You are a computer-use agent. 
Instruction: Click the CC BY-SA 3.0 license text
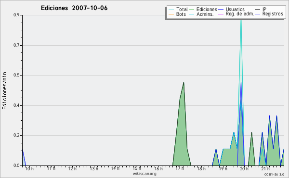click(274, 174)
